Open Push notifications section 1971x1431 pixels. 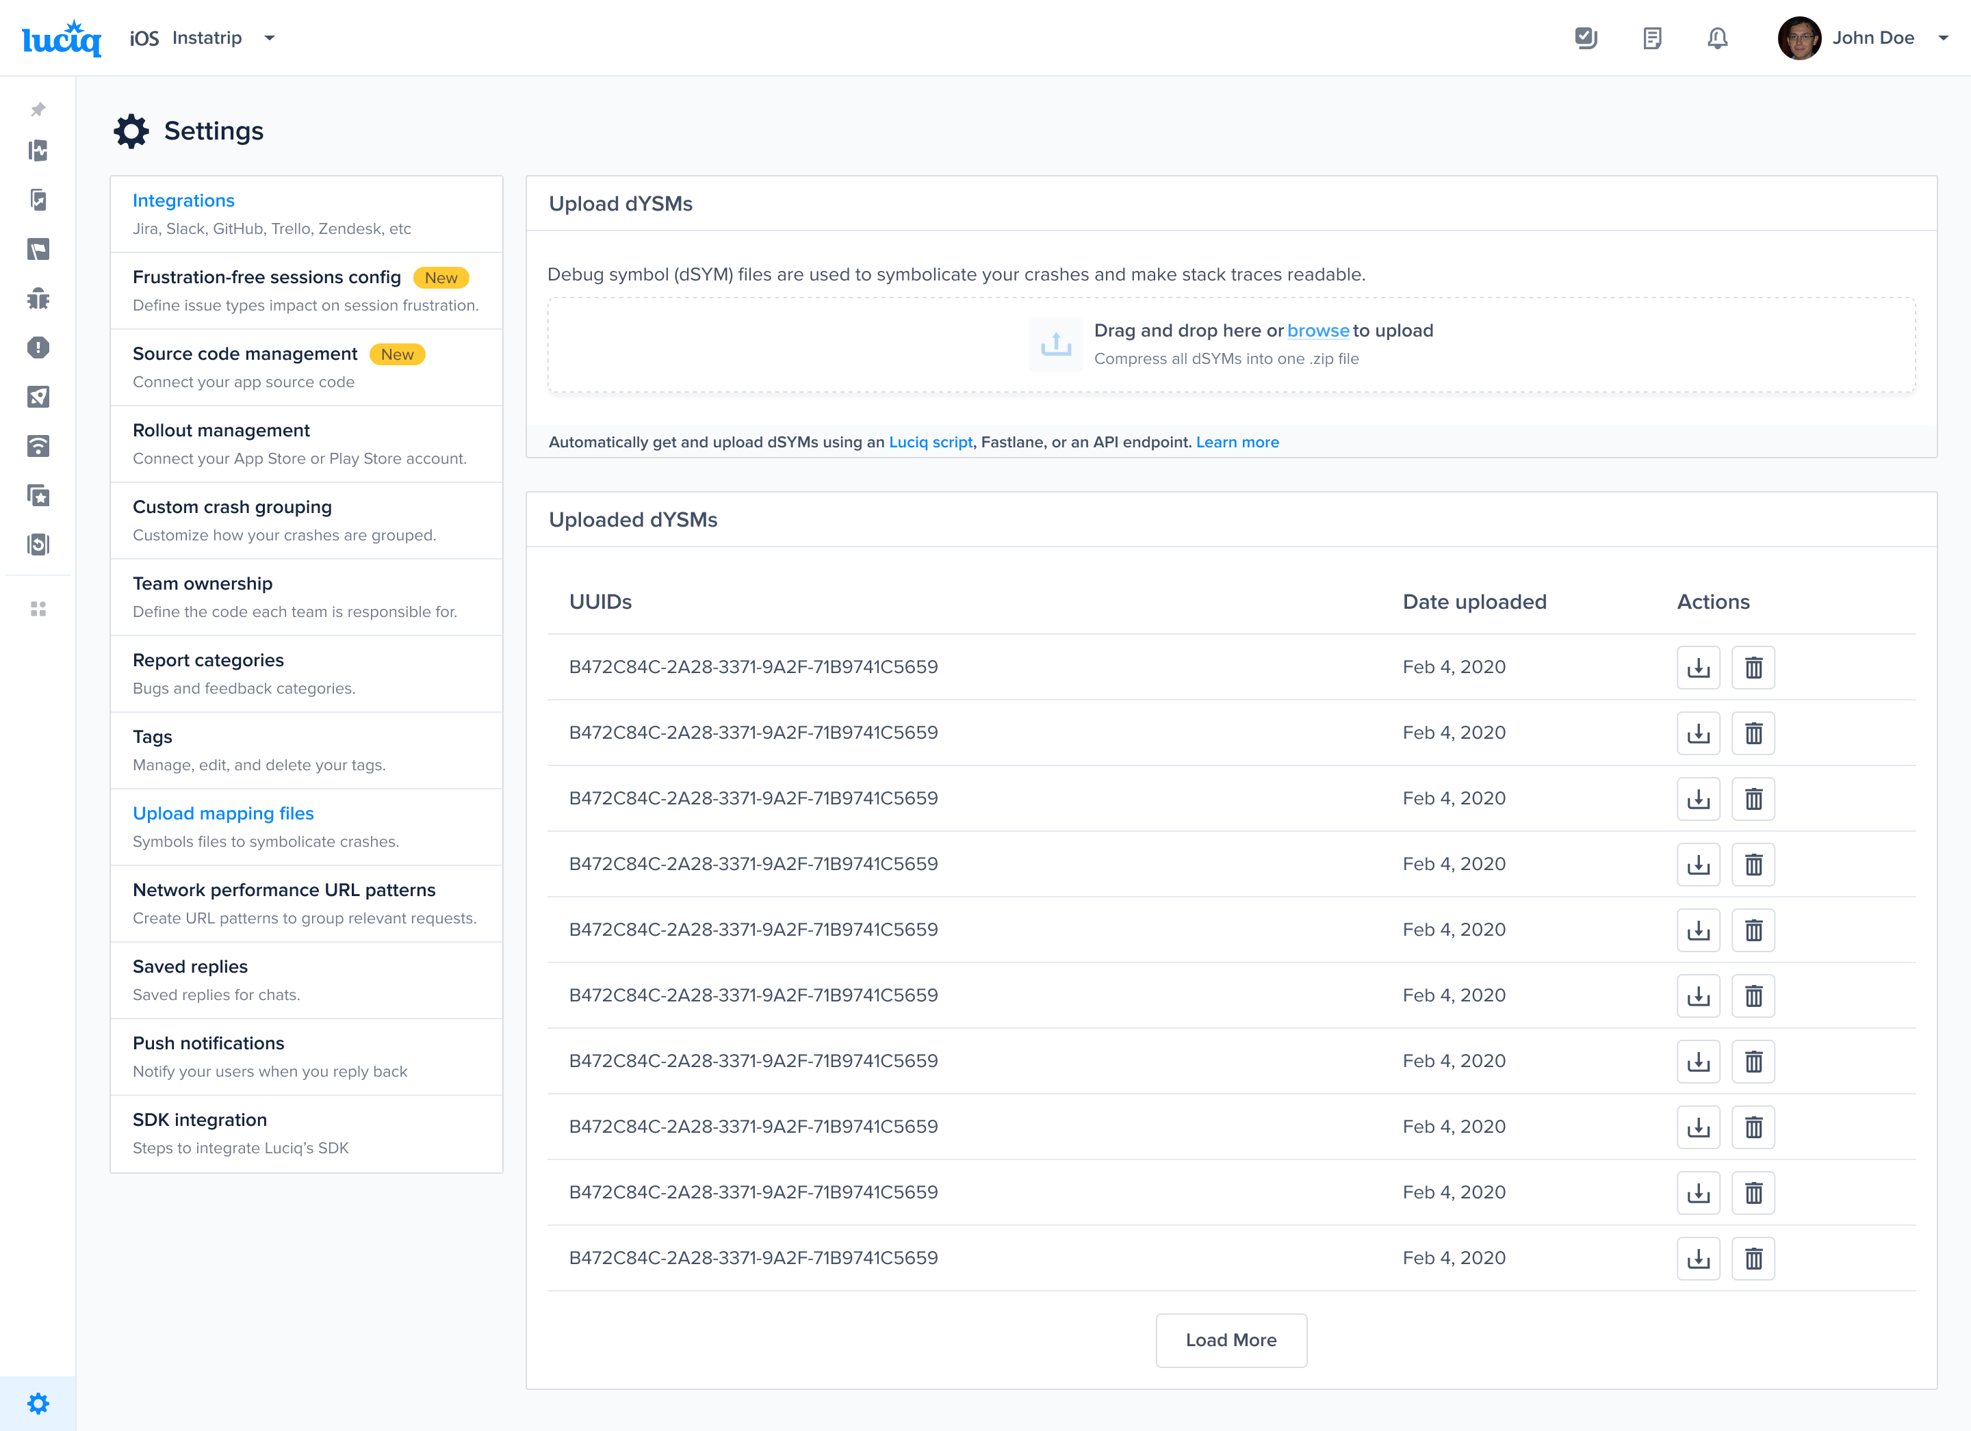point(307,1057)
